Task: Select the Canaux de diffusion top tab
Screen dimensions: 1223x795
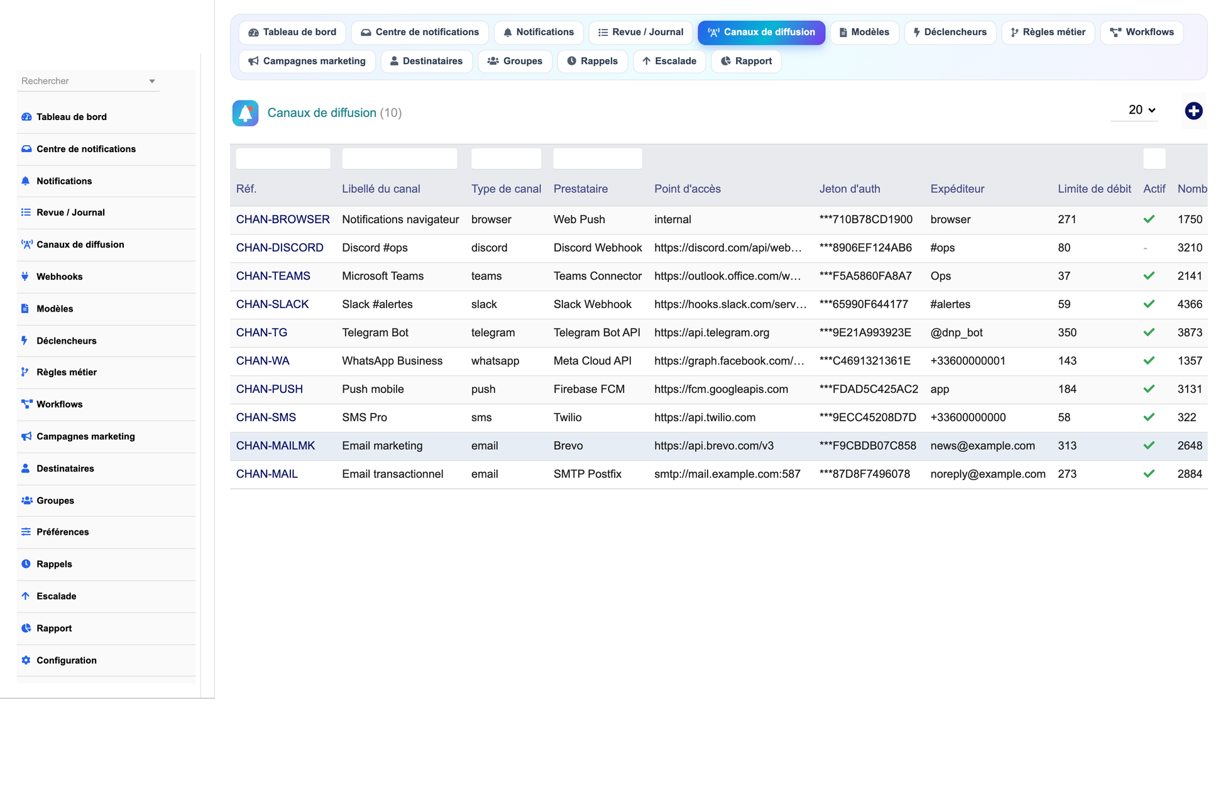Action: [761, 32]
